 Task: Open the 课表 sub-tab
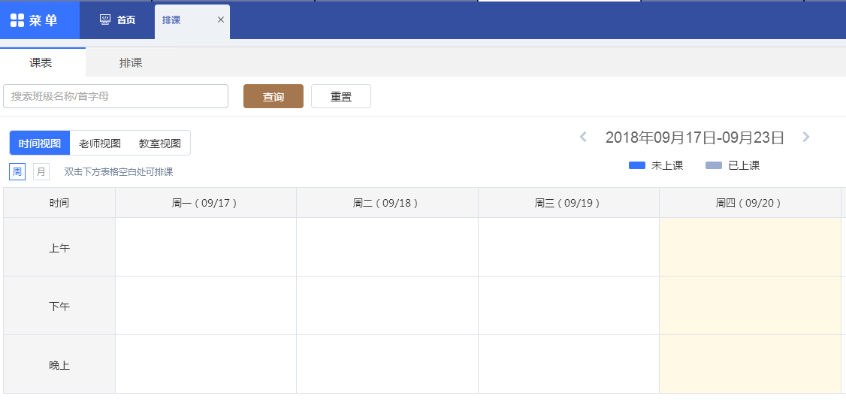[x=41, y=63]
